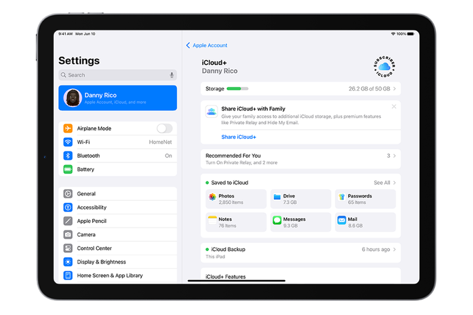Image resolution: width=473 pixels, height=315 pixels.
Task: Tap the See All chevron
Action: 394,183
